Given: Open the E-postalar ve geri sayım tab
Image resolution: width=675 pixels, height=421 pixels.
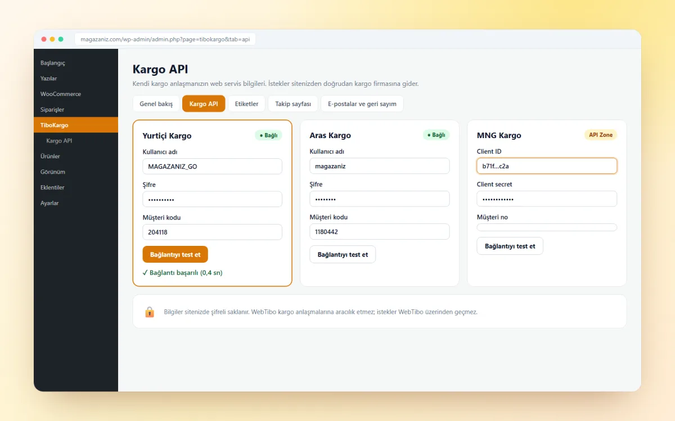Looking at the screenshot, I should click(362, 104).
